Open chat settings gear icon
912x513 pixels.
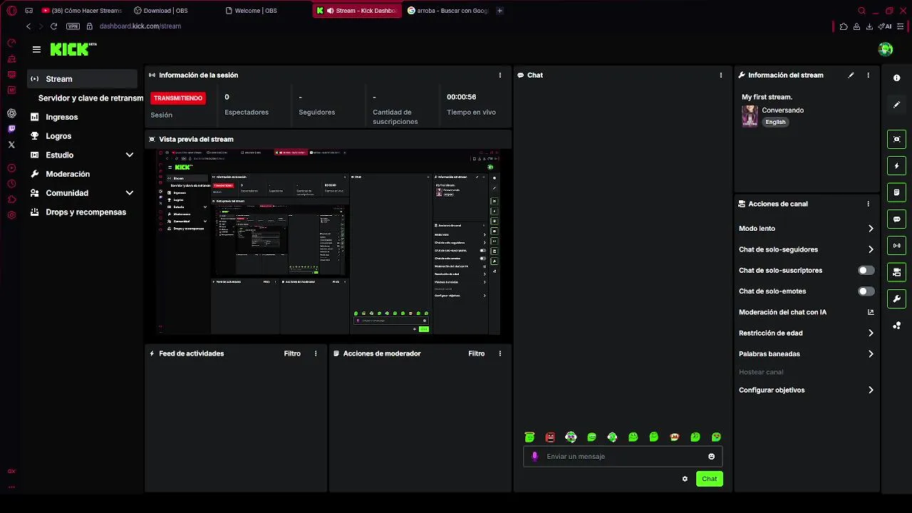click(685, 479)
